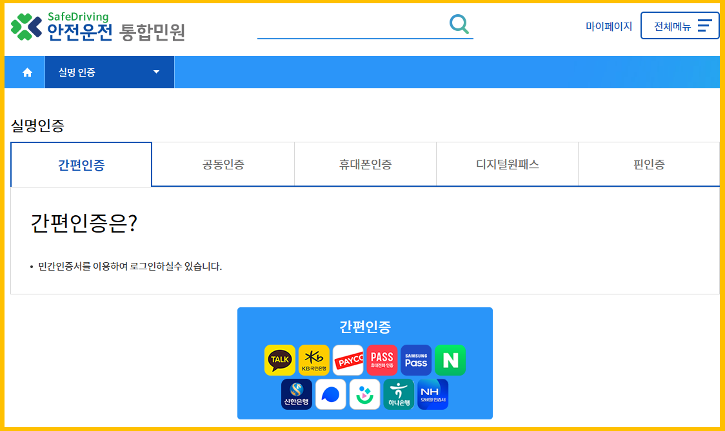Choose red PASS mobile certificate icon
This screenshot has width=725, height=431.
tap(382, 360)
